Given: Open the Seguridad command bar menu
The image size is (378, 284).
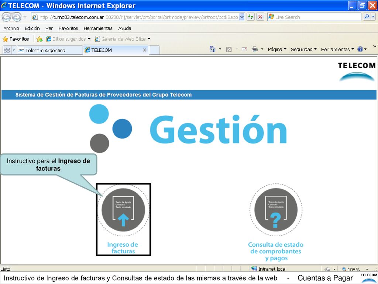Looking at the screenshot, I should coord(304,49).
